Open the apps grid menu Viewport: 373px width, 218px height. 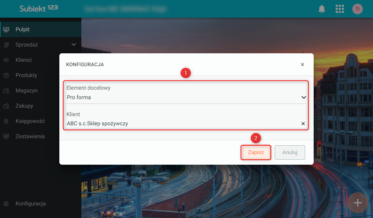(x=340, y=9)
